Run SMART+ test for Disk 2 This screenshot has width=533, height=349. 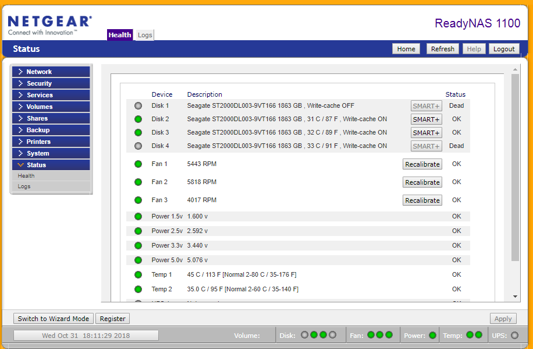tap(425, 119)
